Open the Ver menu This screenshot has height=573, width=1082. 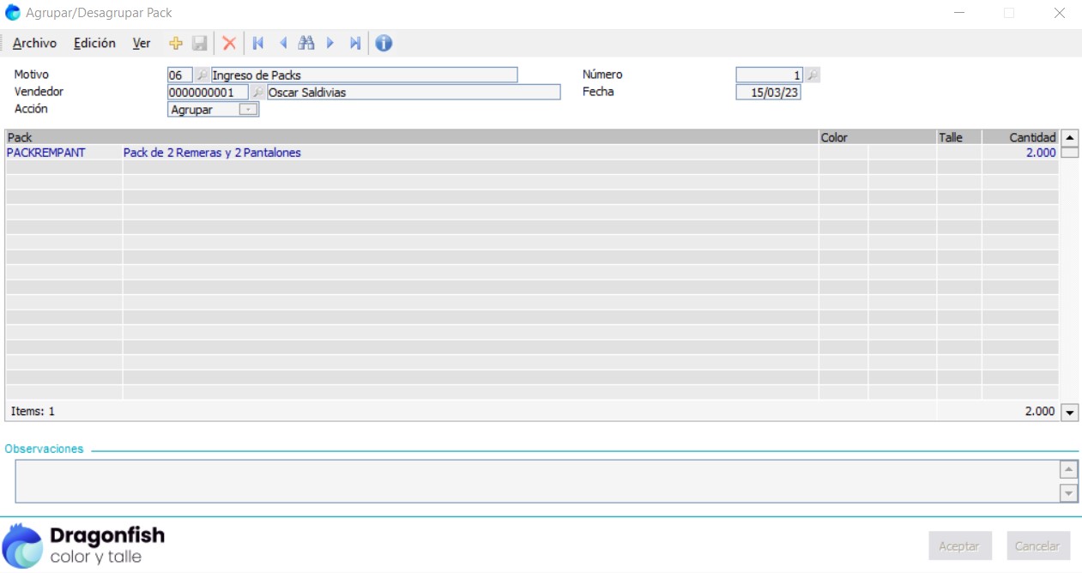[142, 43]
